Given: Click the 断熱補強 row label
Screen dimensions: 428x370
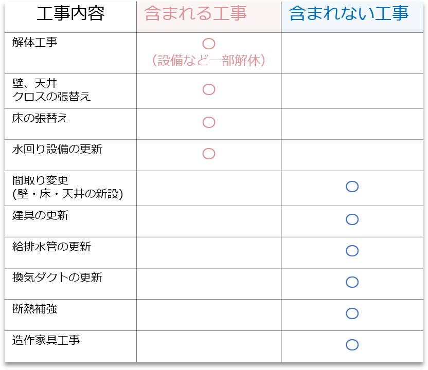Looking at the screenshot, I should point(35,309).
